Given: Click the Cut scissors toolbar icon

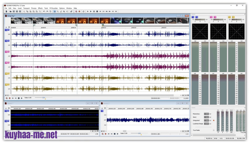Looking at the screenshot, I should (24, 11).
